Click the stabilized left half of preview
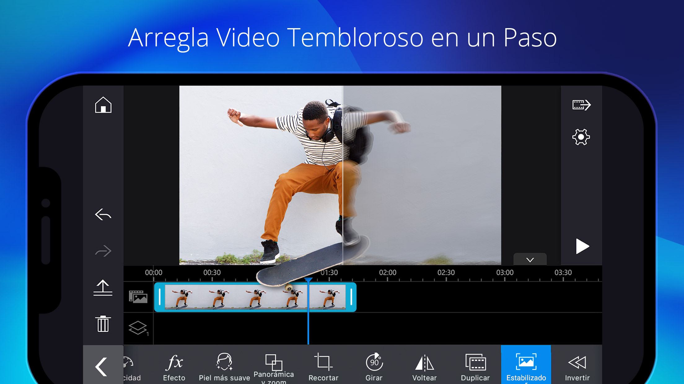The image size is (684, 384). tap(261, 175)
